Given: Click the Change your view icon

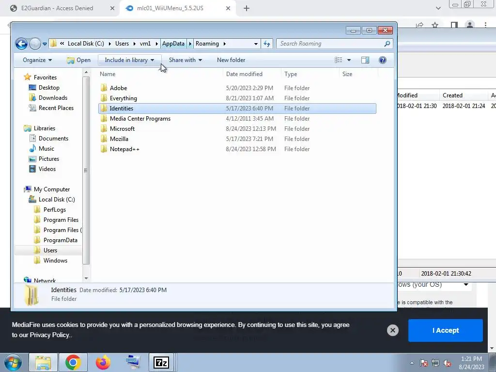Looking at the screenshot, I should tap(338, 60).
